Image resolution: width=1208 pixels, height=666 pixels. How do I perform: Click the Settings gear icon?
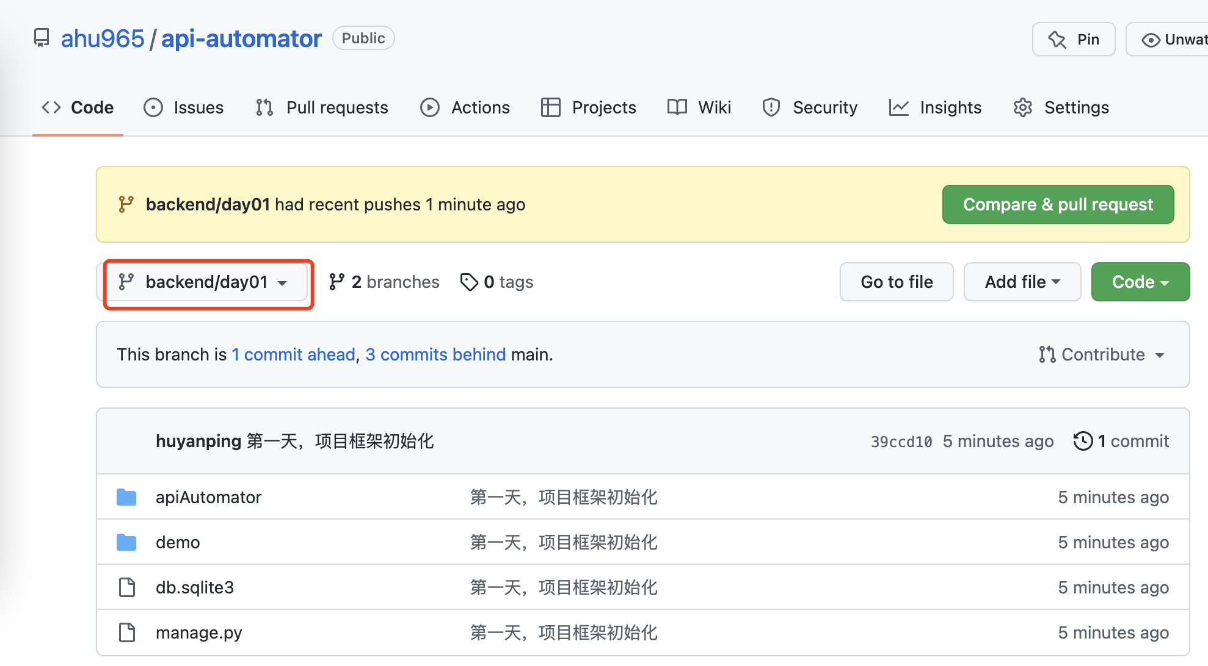point(1023,107)
